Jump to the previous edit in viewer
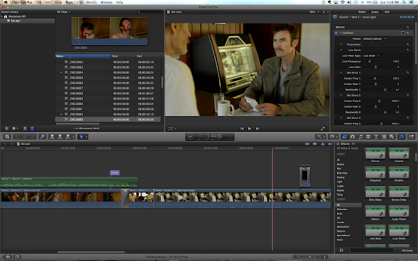418x261 pixels. coord(242,129)
